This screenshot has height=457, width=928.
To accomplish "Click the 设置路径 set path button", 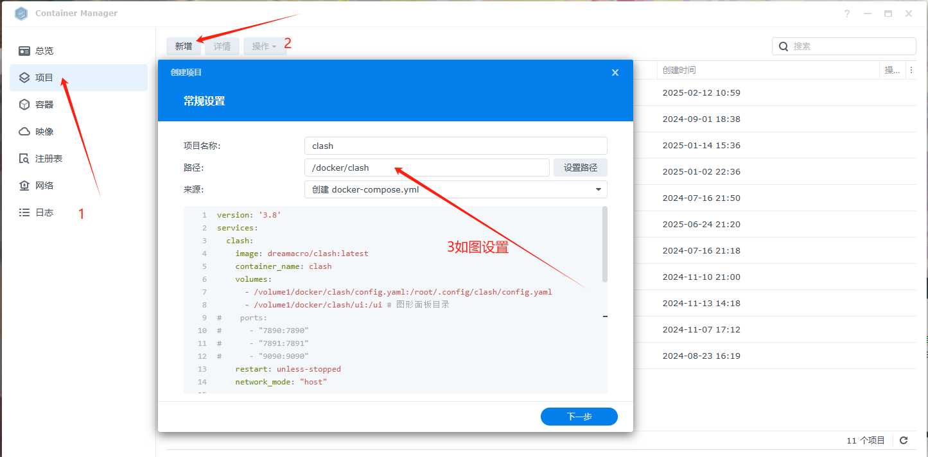I will 580,168.
